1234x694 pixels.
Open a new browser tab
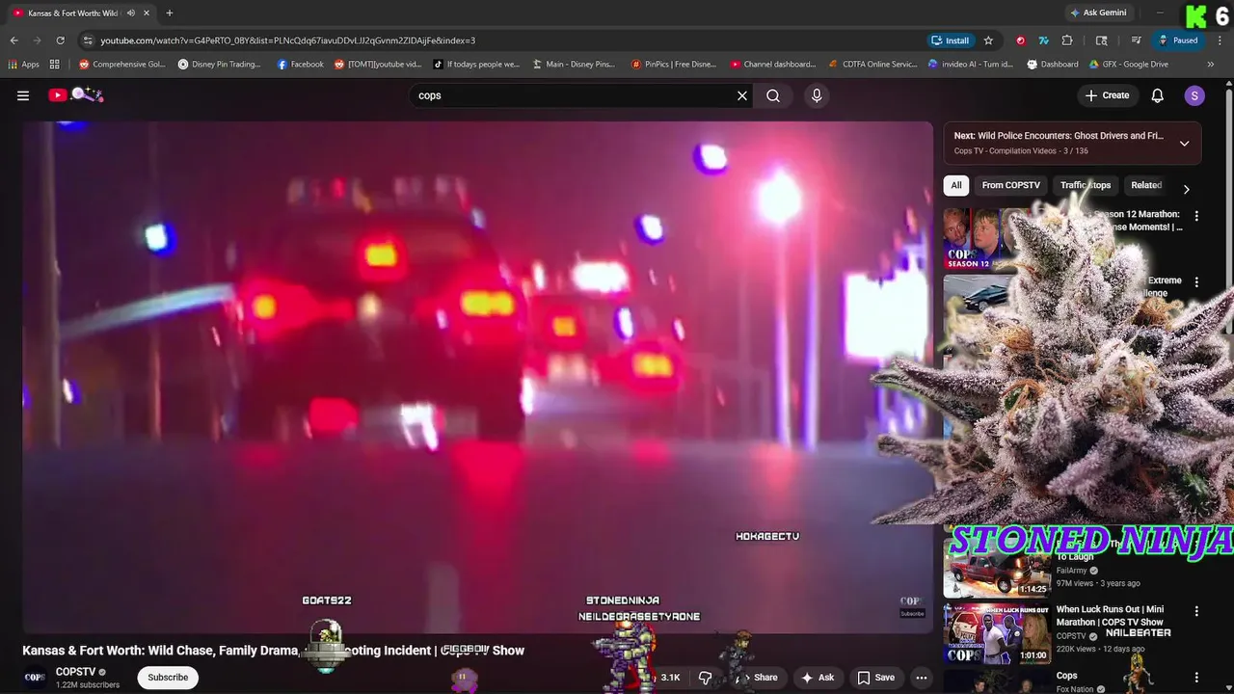pyautogui.click(x=170, y=13)
